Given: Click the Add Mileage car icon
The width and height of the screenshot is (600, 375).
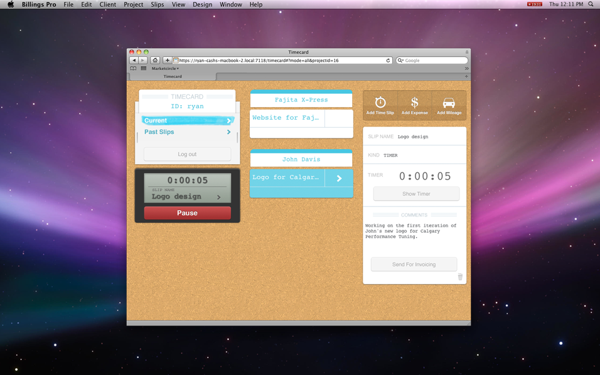Looking at the screenshot, I should click(x=449, y=103).
